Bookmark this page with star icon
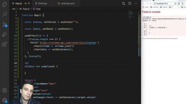This screenshot has height=104, width=186. (183, 3)
